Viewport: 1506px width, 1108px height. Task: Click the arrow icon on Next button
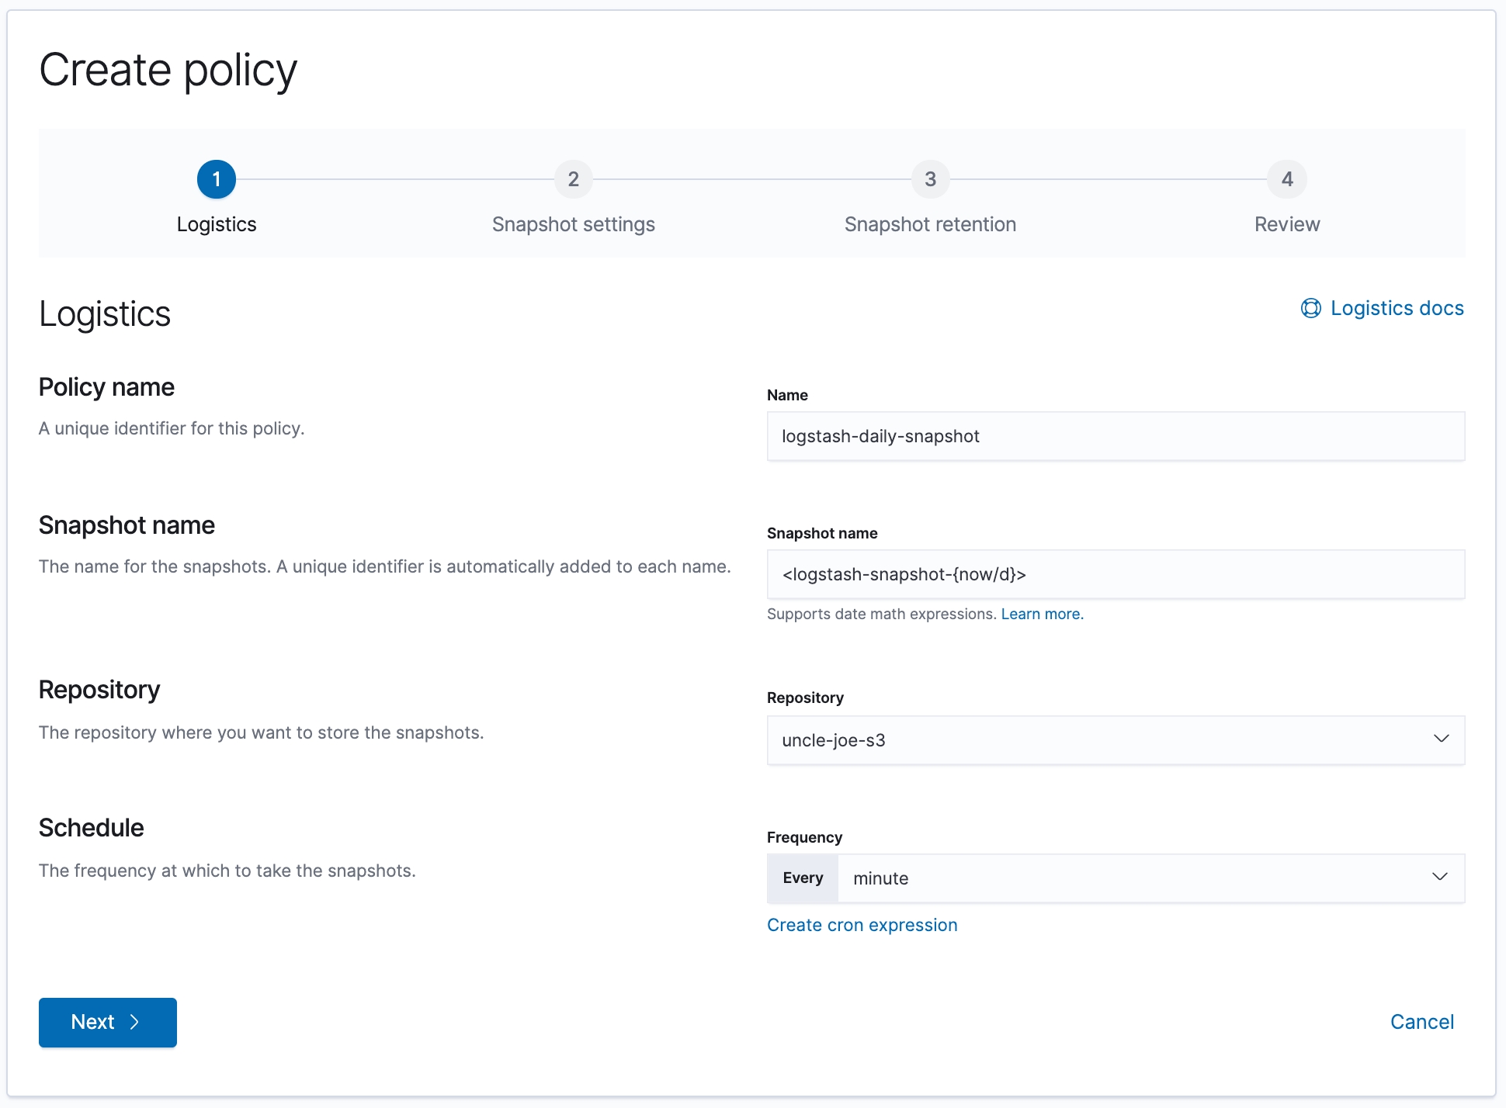tap(135, 1022)
